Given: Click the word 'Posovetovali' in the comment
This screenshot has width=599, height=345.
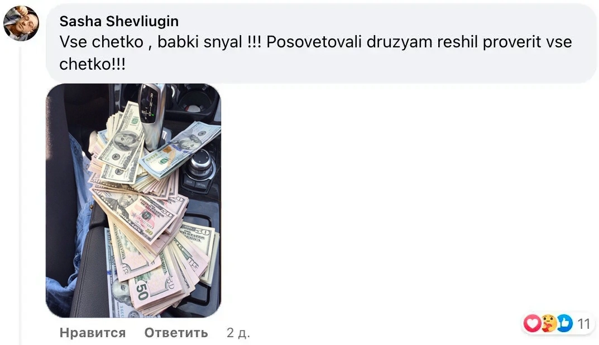Looking at the screenshot, I should click(314, 42).
